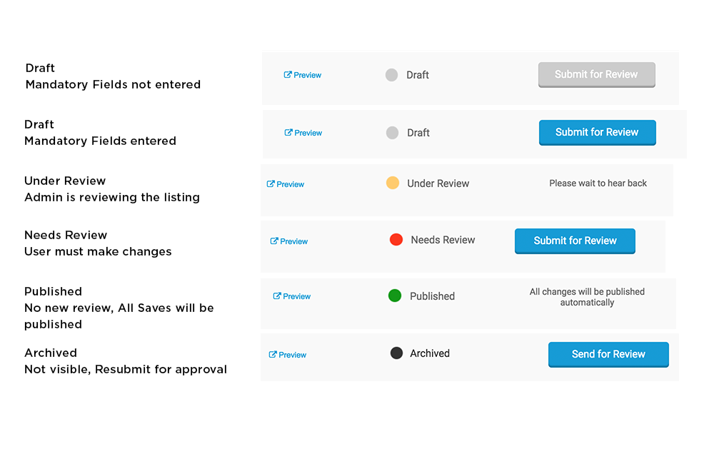Screen dimensions: 714x464
Task: Click the Preview icon in the Under Review row
Action: (271, 184)
